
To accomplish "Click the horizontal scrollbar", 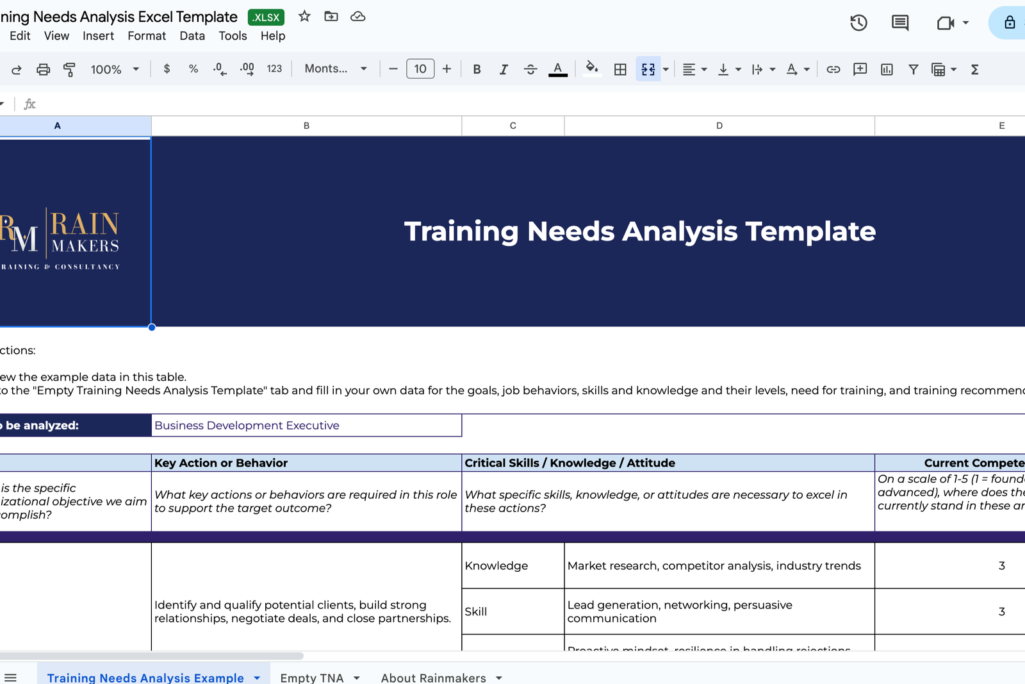I will point(151,656).
